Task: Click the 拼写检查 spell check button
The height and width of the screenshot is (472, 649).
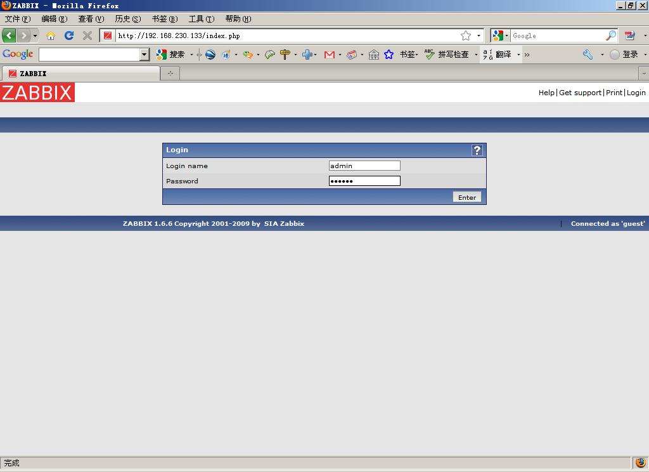Action: point(447,55)
